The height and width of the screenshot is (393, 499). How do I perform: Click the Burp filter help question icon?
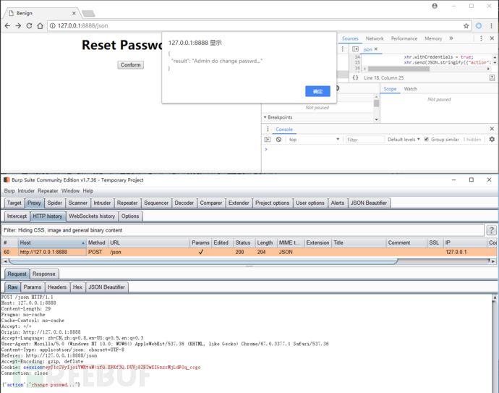[x=492, y=230]
